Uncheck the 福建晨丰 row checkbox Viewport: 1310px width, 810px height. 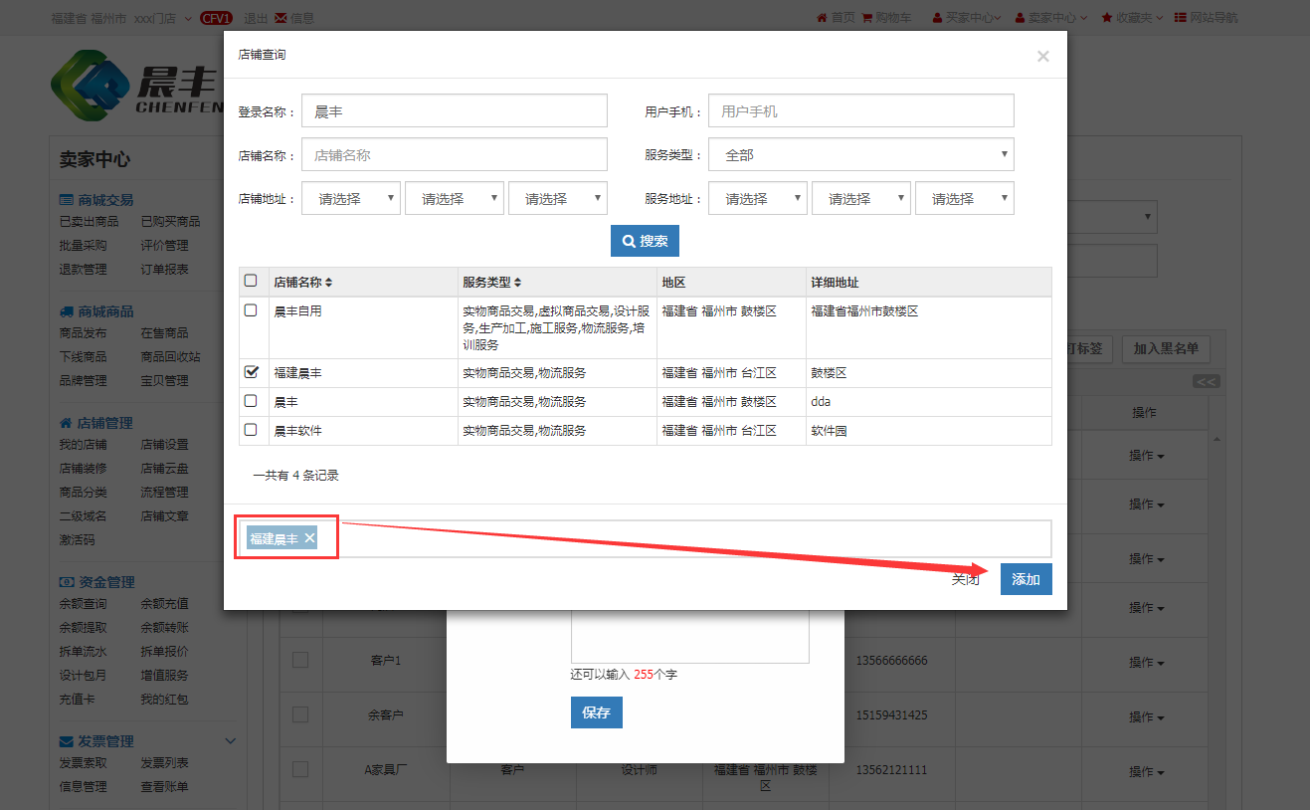pyautogui.click(x=251, y=372)
